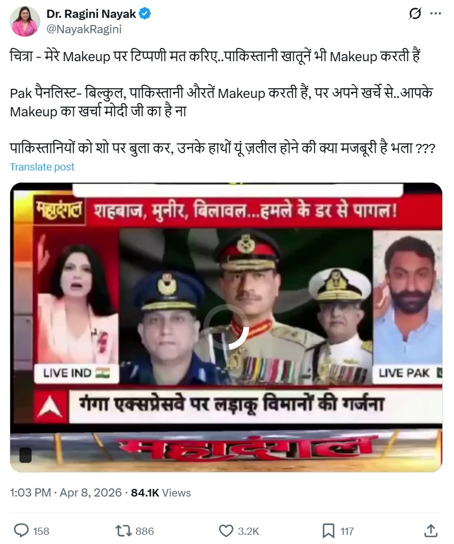Like the post with heart icon
Viewport: 454px width, 544px height.
(226, 531)
